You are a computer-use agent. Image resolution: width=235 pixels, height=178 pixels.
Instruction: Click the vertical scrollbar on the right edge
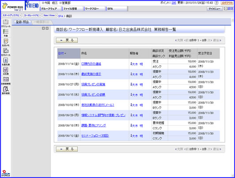coord(233,98)
